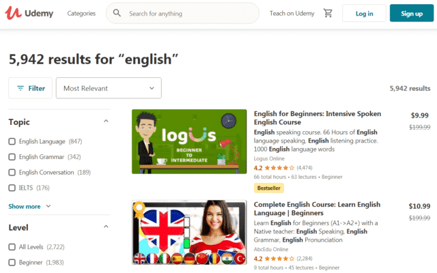Check the English Conversation topic checkbox

click(x=12, y=173)
